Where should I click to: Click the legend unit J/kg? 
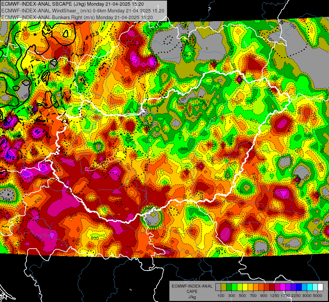point(192,297)
